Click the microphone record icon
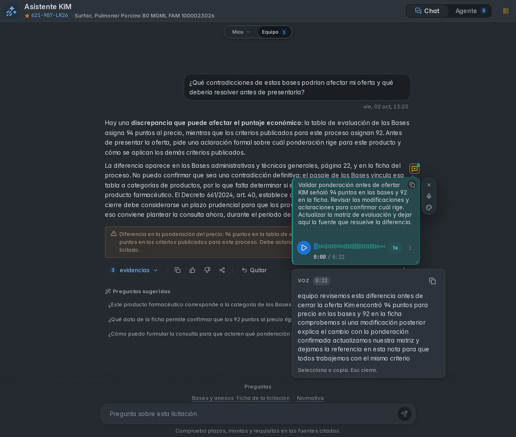Viewport: 516px width, 437px height. pos(429,196)
